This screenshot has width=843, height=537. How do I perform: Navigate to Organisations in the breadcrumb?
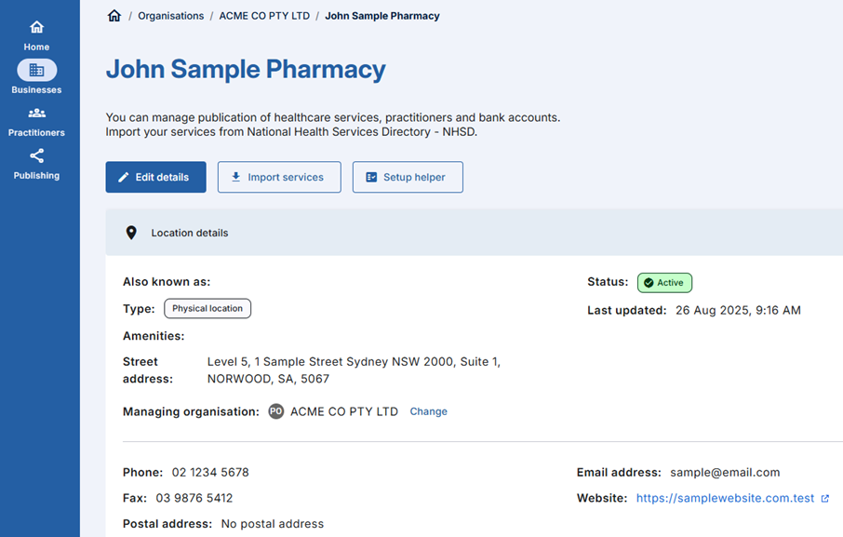tap(172, 16)
